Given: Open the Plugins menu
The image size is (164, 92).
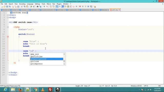Looking at the screenshot, I should coord(59,4).
